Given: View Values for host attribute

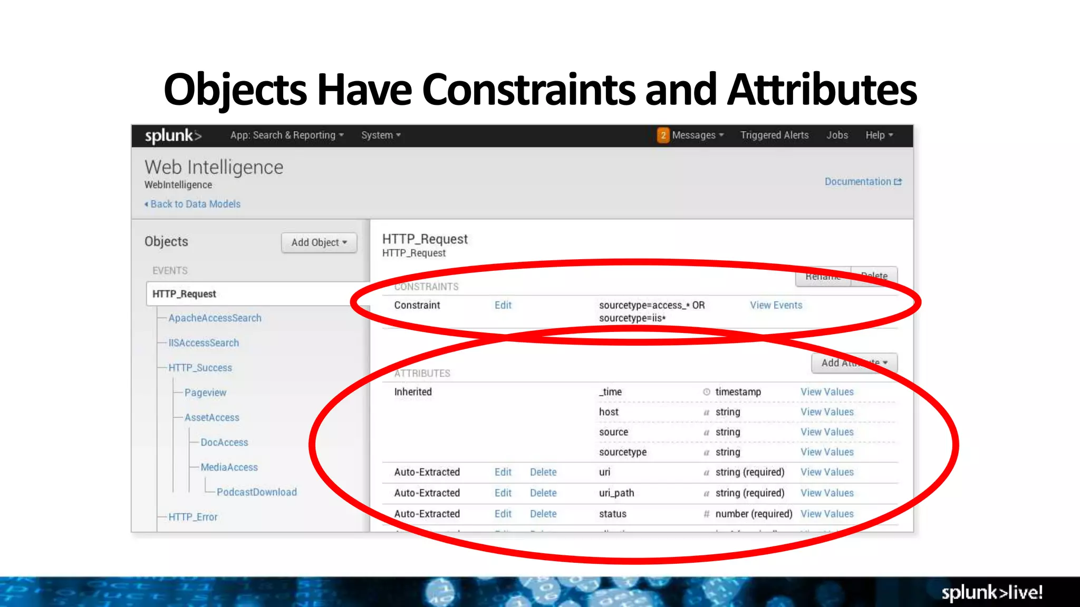Looking at the screenshot, I should (x=827, y=412).
